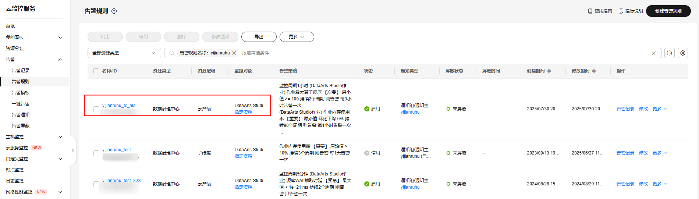Open 告警模板 in sidebar
The width and height of the screenshot is (699, 199).
coord(21,93)
